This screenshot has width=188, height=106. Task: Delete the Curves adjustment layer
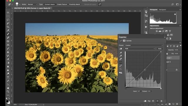[161, 101]
